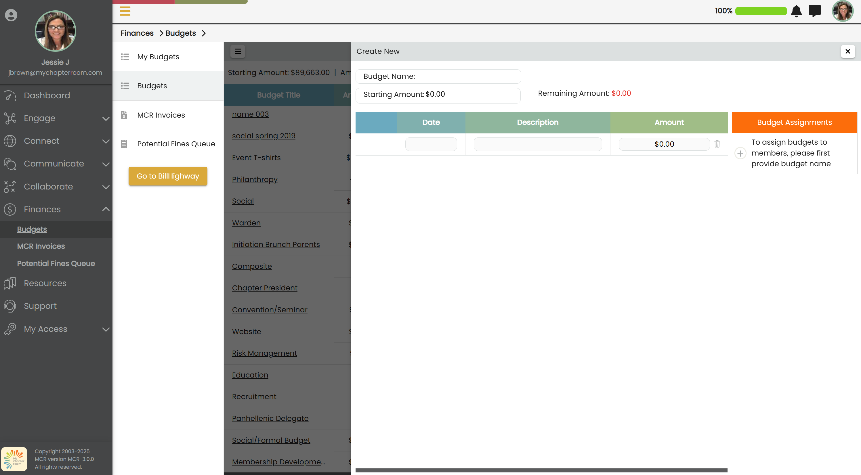
Task: Click the notifications bell icon
Action: point(796,11)
